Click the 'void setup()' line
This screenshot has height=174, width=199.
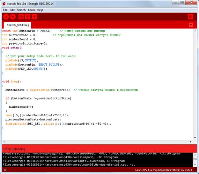[12, 48]
